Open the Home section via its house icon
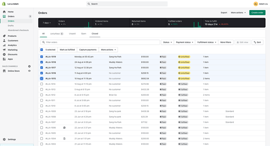Viewport: 270px width, 146px height. pyautogui.click(x=4, y=12)
